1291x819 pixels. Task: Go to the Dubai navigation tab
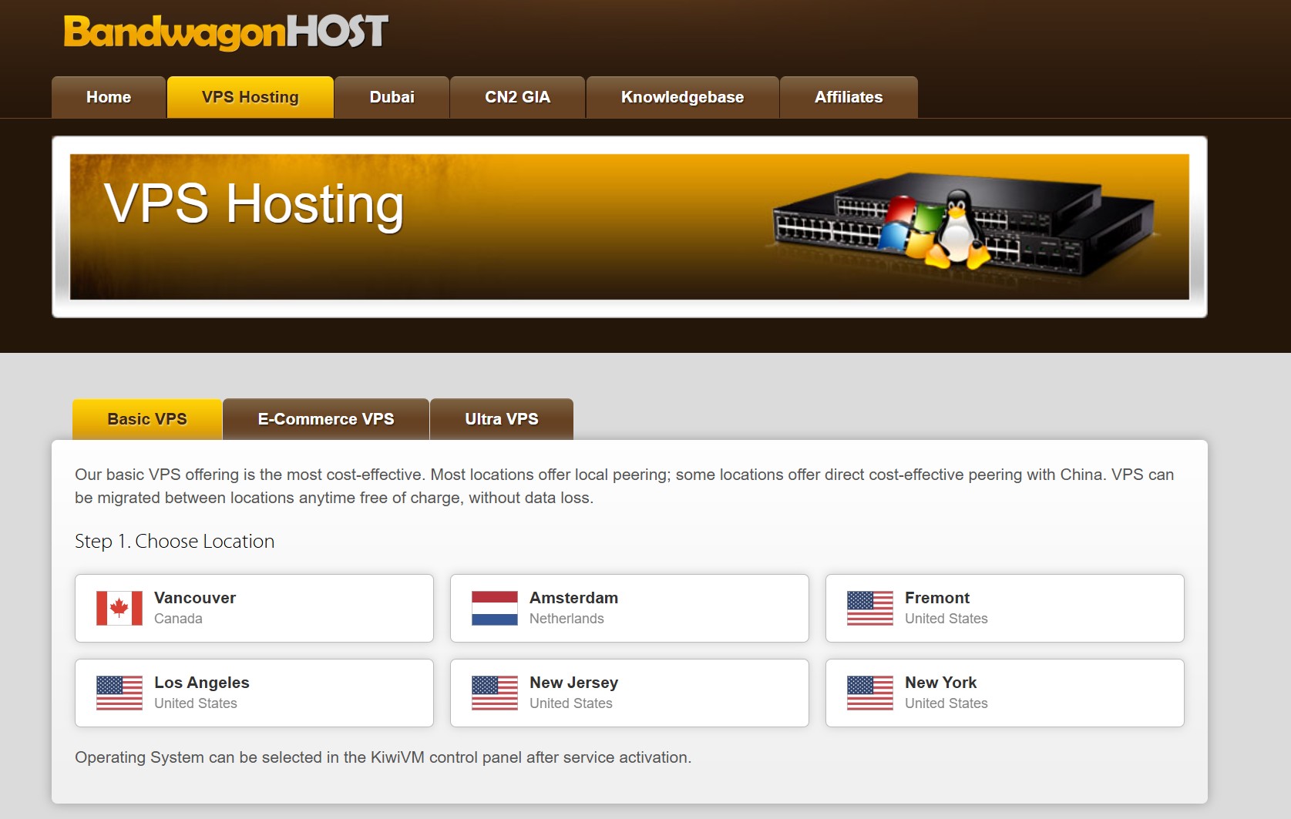(x=392, y=97)
